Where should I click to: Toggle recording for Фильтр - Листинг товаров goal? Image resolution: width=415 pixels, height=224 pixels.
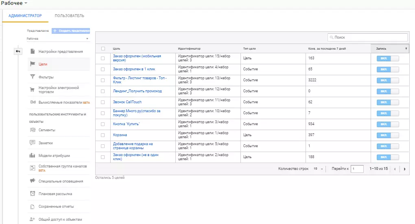click(388, 80)
